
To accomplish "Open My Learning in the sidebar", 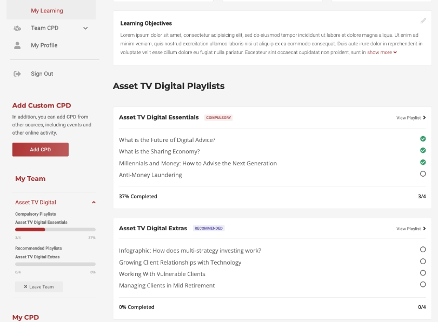I will 47,11.
